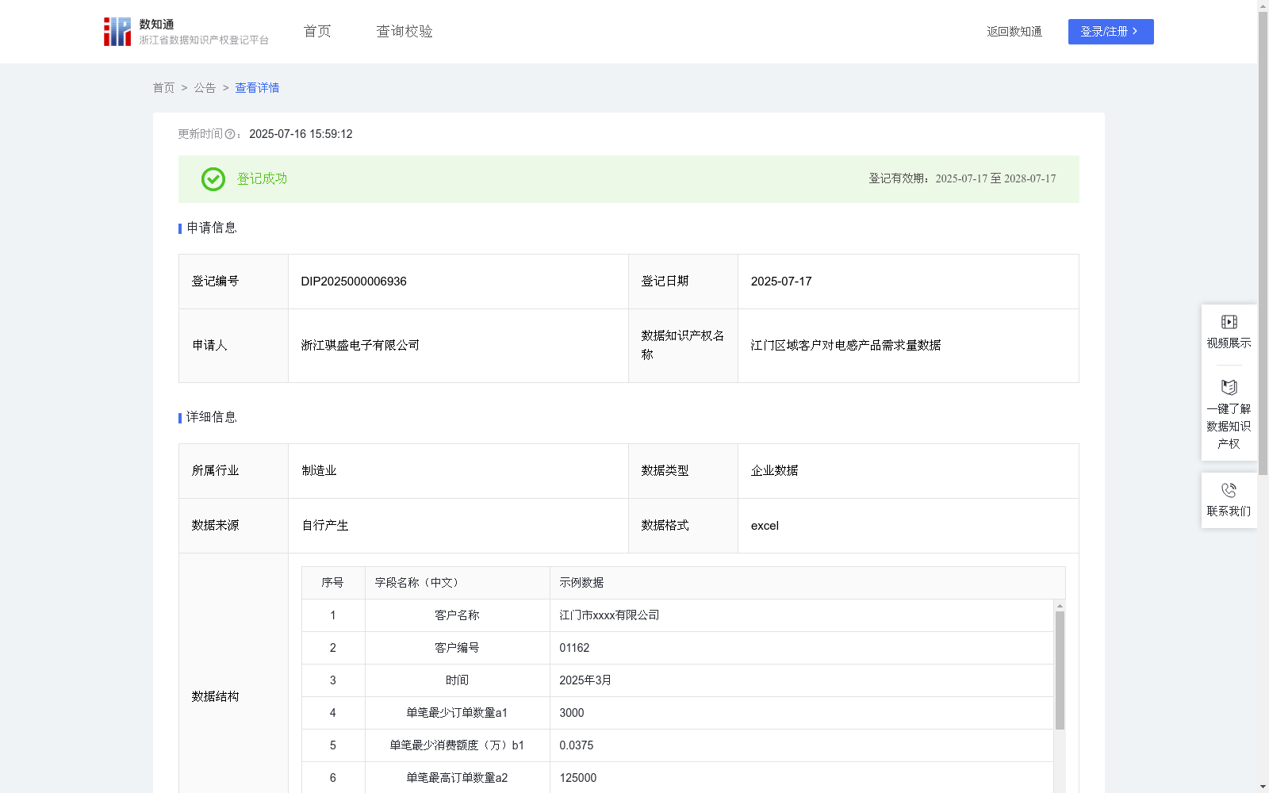Click 江门区域客户对电感产品需求量数据 title
Image resolution: width=1269 pixels, height=793 pixels.
coord(845,345)
